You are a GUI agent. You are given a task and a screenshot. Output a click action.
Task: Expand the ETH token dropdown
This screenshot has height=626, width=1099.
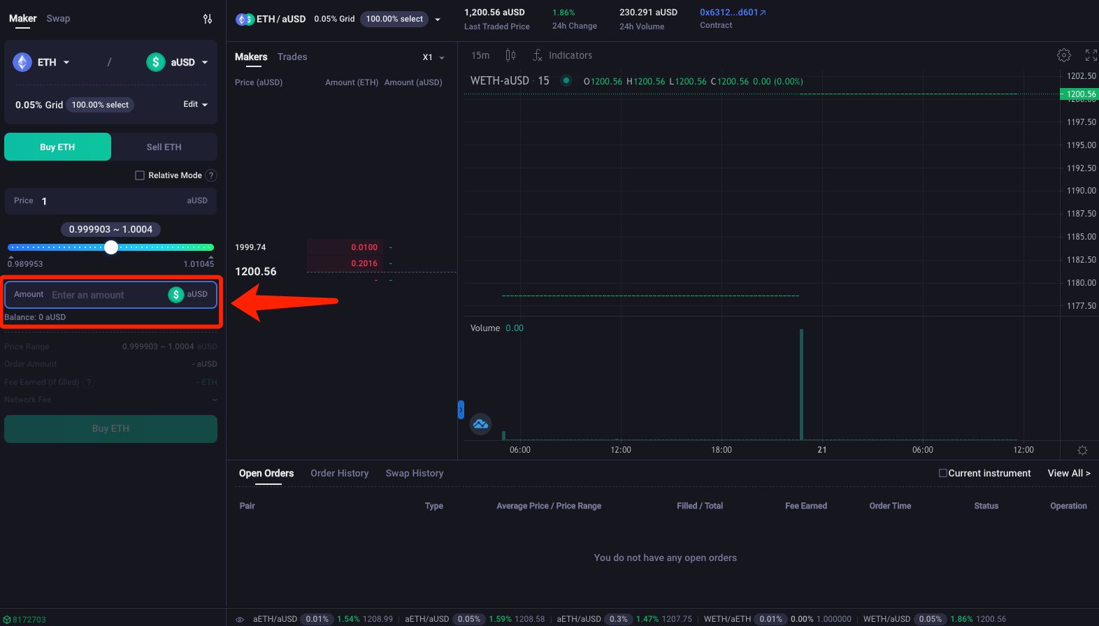click(42, 62)
